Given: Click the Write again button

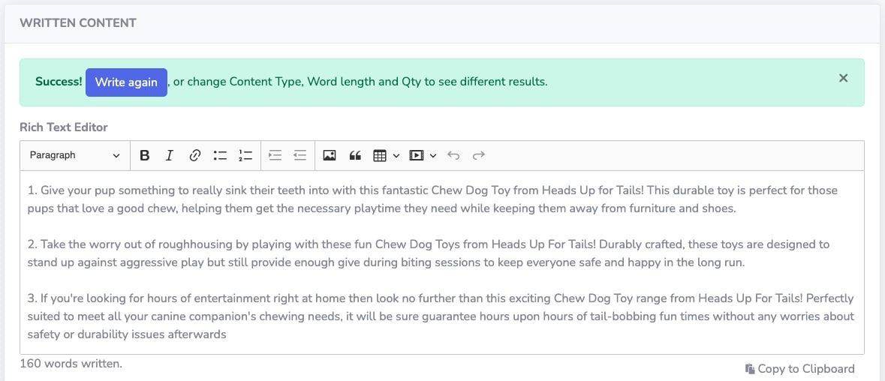Looking at the screenshot, I should click(126, 82).
